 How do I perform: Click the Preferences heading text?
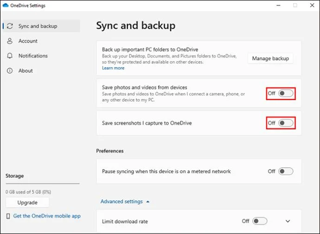pyautogui.click(x=110, y=151)
